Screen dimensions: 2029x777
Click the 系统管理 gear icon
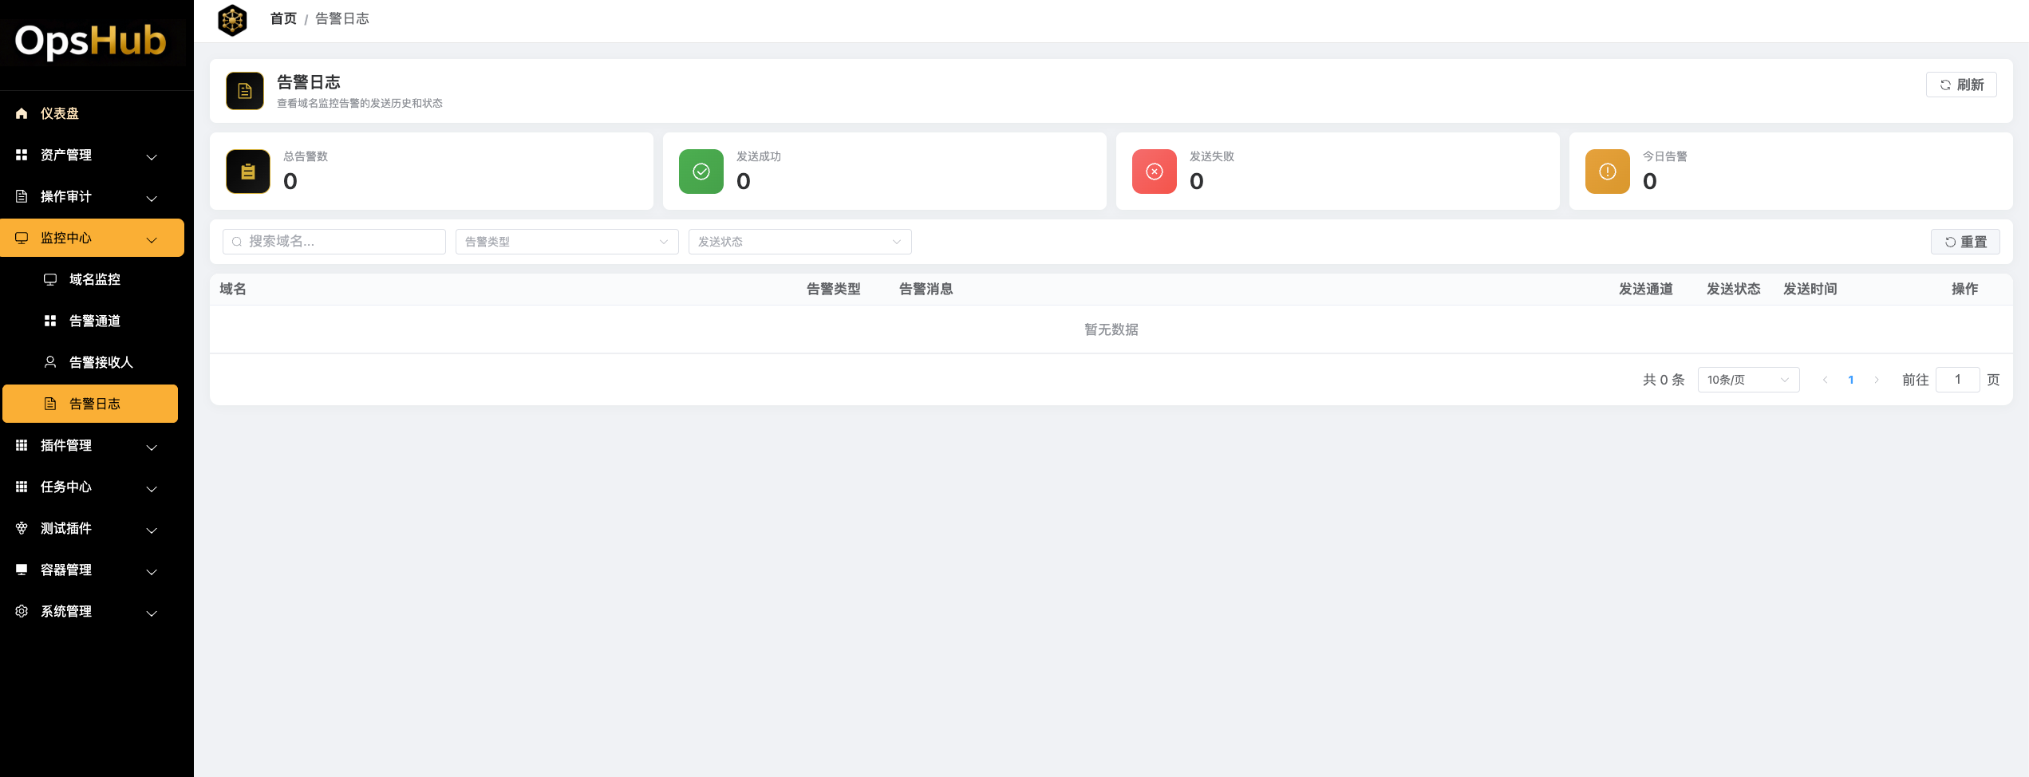[x=22, y=611]
